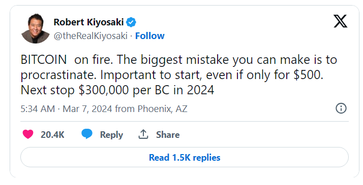363x185 pixels.
Task: Click the "from Phoenix, AZ" location text
Action: click(x=151, y=108)
